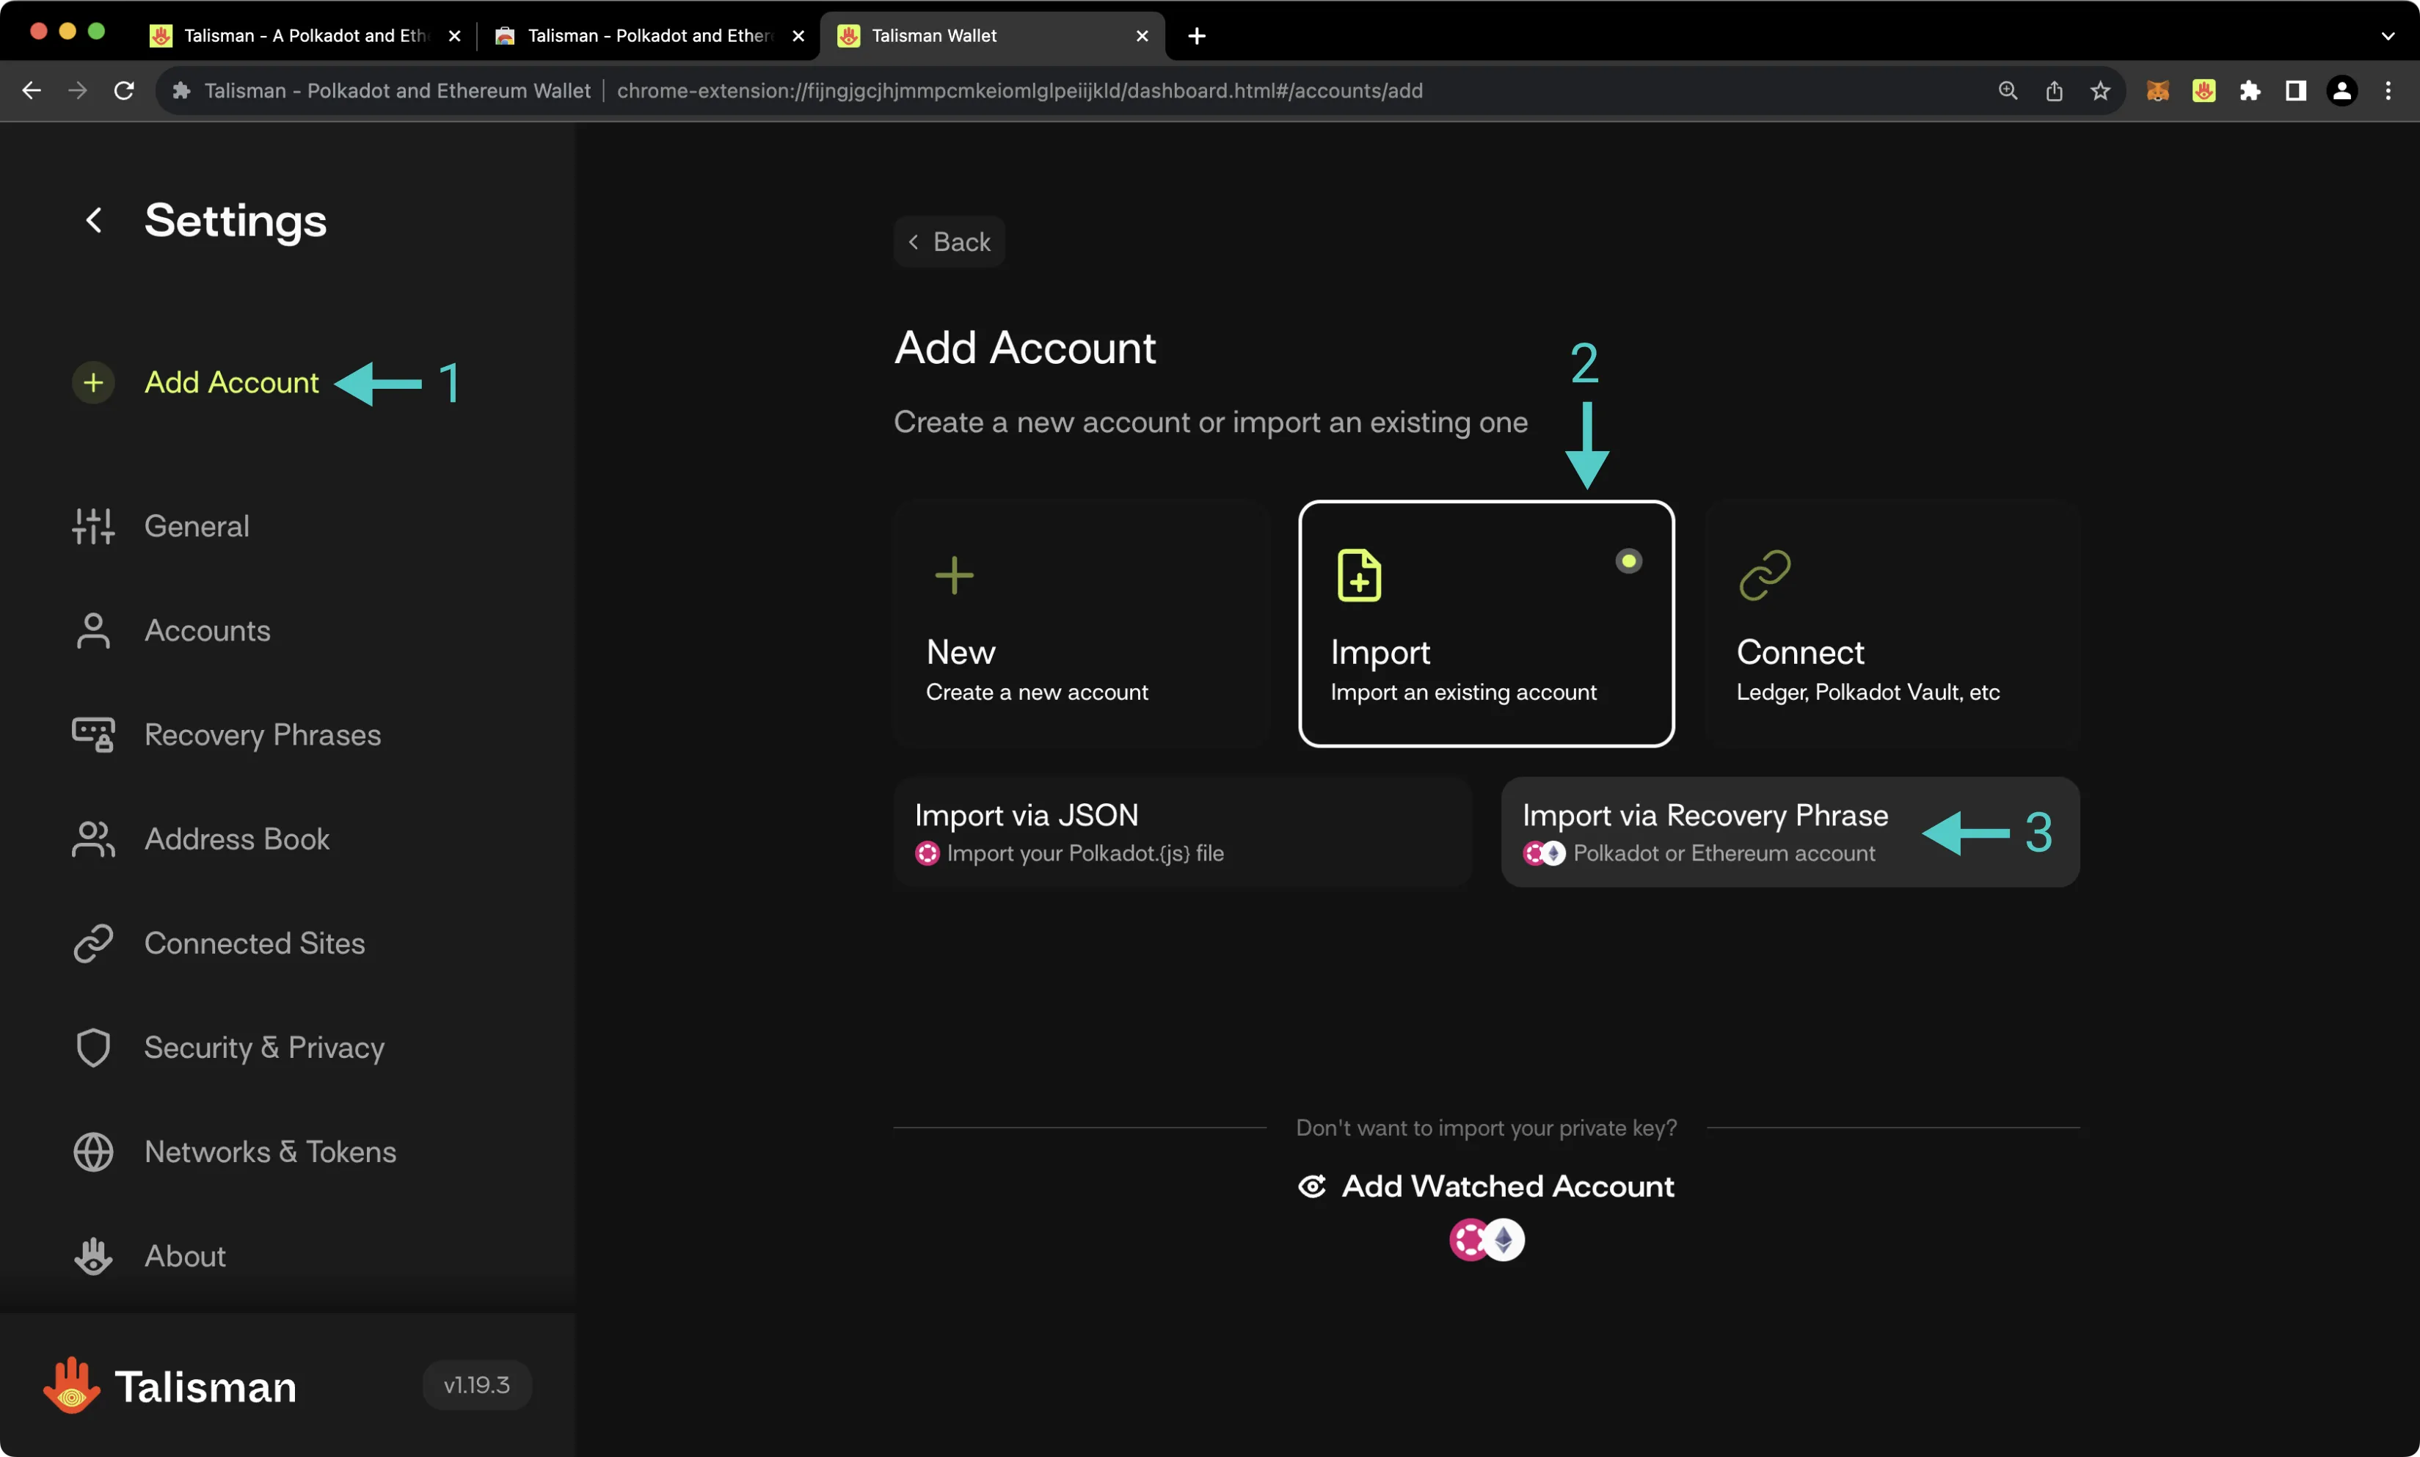Click the eye icon beside Add Watched Account

[1311, 1186]
